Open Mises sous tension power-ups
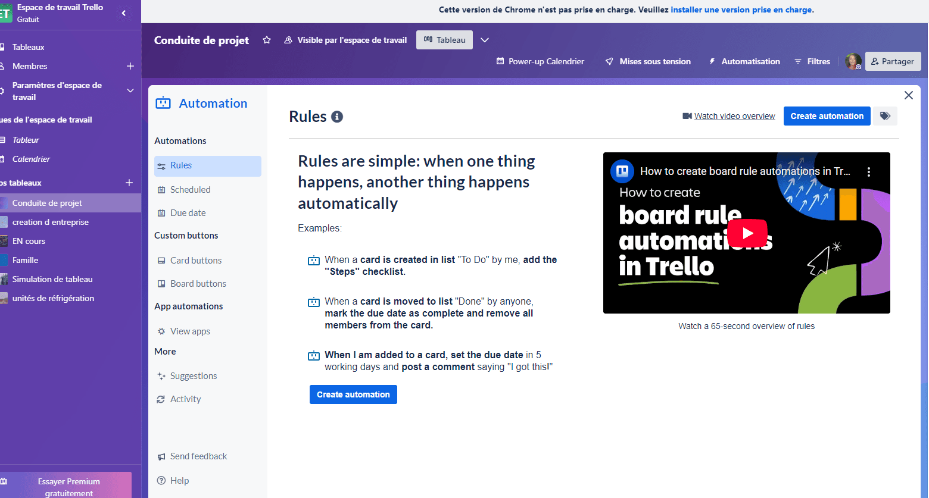The height and width of the screenshot is (498, 929). coord(648,61)
